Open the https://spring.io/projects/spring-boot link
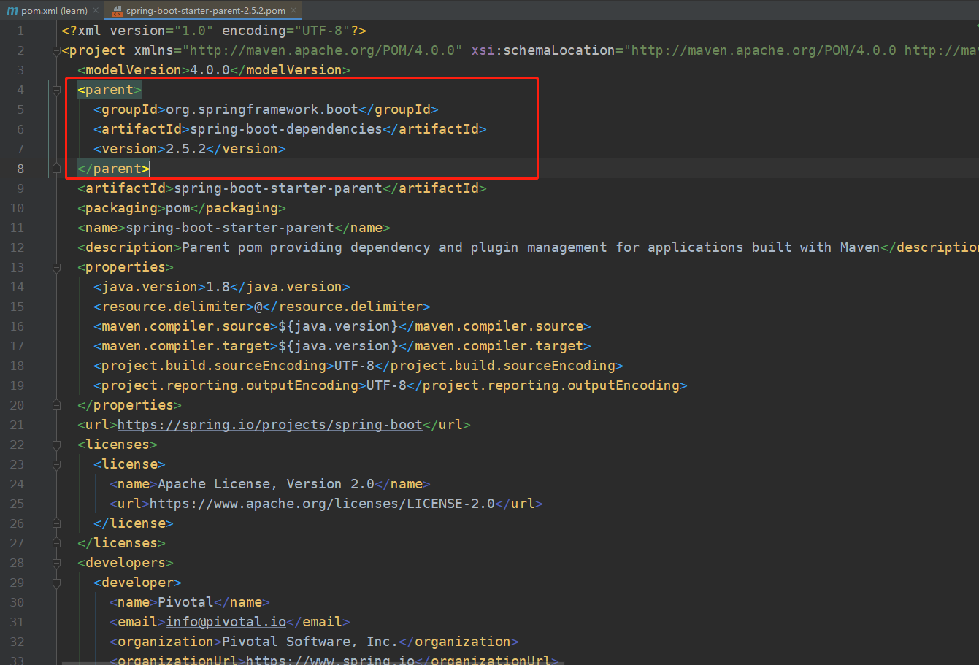 click(x=270, y=425)
